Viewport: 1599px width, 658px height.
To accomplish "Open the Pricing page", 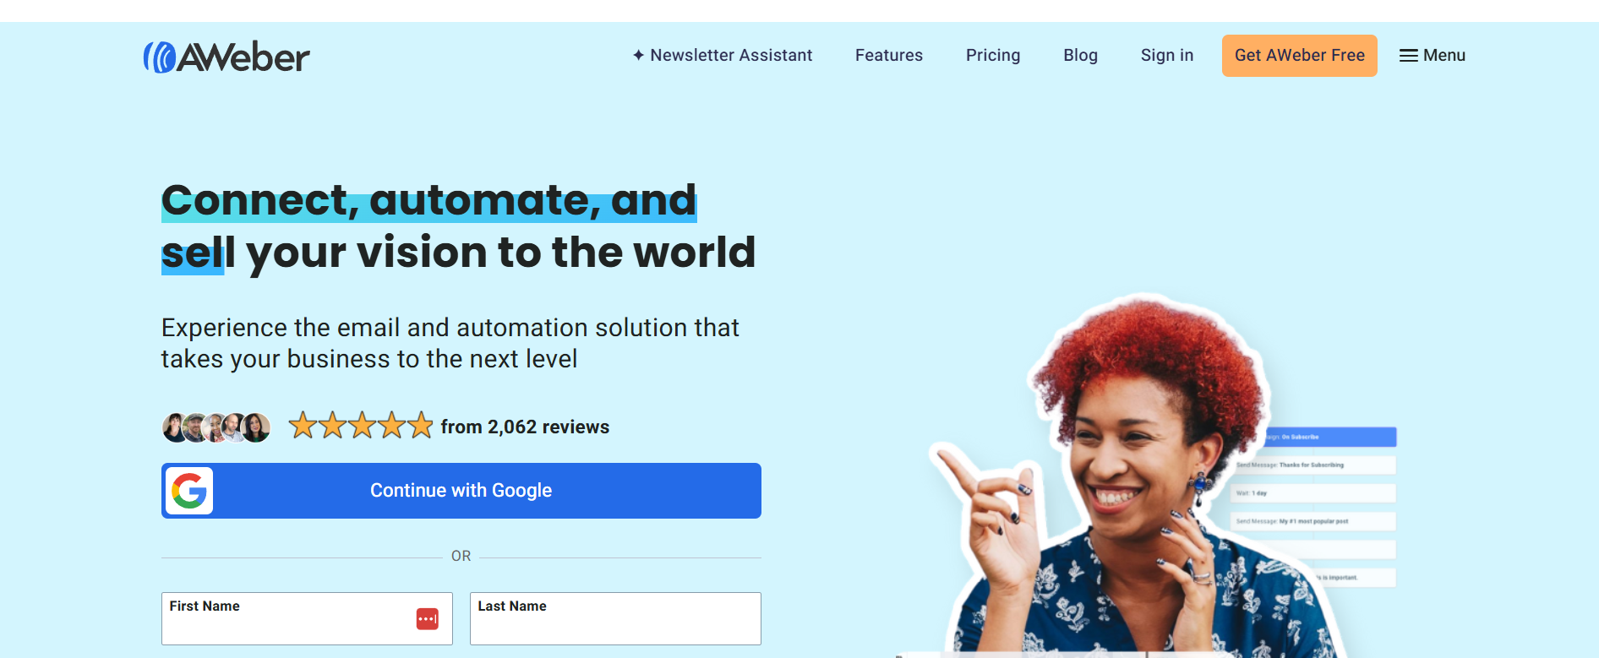I will [993, 56].
